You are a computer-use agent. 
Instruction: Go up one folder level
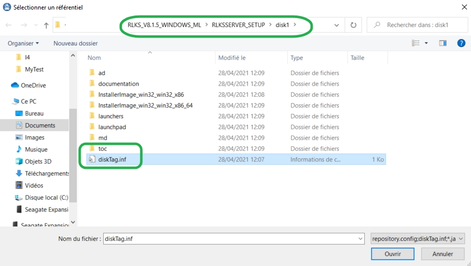[46, 25]
